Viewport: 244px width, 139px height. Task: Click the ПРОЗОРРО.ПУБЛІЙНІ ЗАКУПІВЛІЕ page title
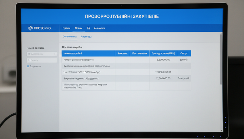[x=122, y=17]
